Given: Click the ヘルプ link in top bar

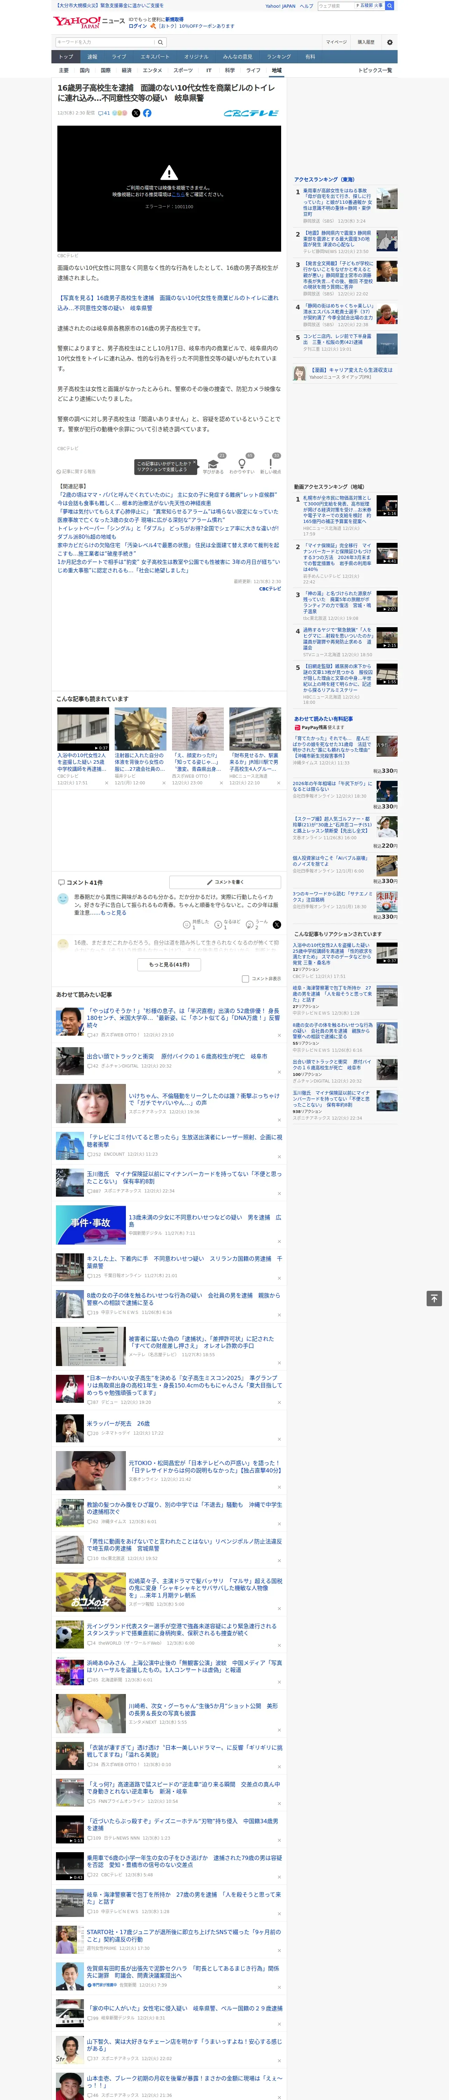Looking at the screenshot, I should tap(306, 6).
